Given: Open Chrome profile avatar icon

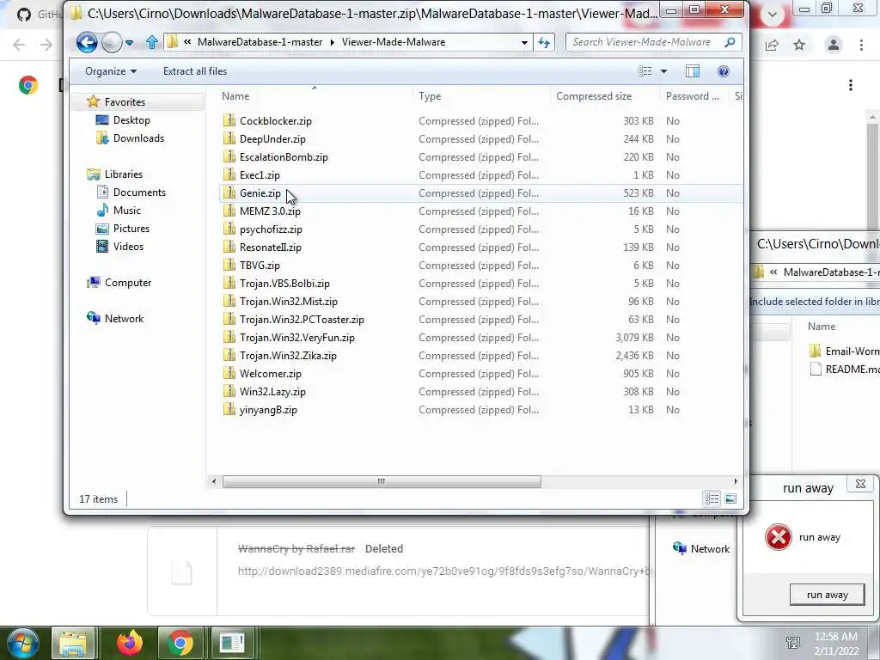Looking at the screenshot, I should 834,45.
